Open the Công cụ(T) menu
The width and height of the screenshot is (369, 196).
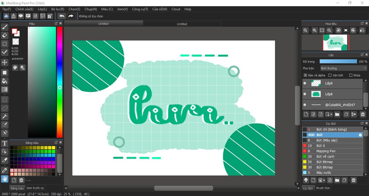tap(140, 9)
